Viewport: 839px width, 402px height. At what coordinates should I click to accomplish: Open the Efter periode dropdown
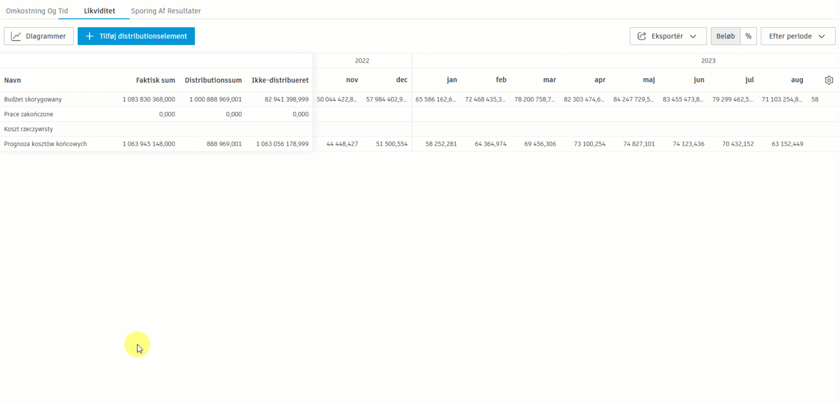point(798,36)
